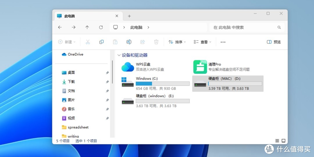The width and height of the screenshot is (314, 157).
Task: Unpin 桌面 using its pin icon
Action: pos(107,73)
